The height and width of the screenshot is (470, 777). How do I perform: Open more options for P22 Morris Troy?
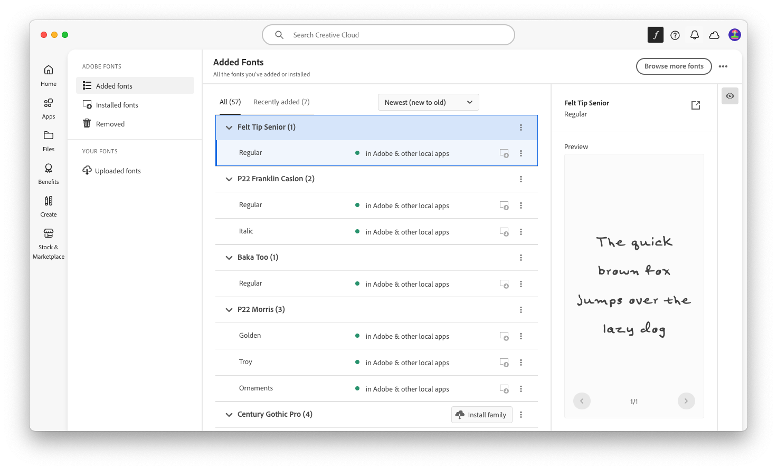tap(521, 363)
